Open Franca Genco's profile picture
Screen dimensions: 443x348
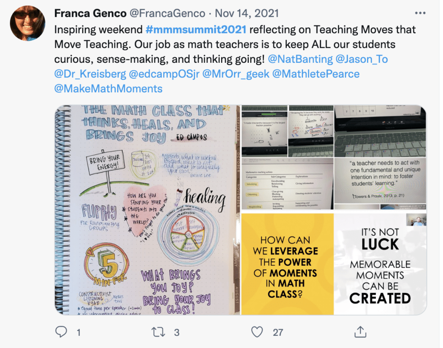click(27, 23)
